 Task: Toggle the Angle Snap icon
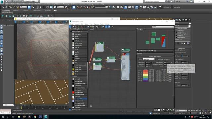tap(81, 7)
